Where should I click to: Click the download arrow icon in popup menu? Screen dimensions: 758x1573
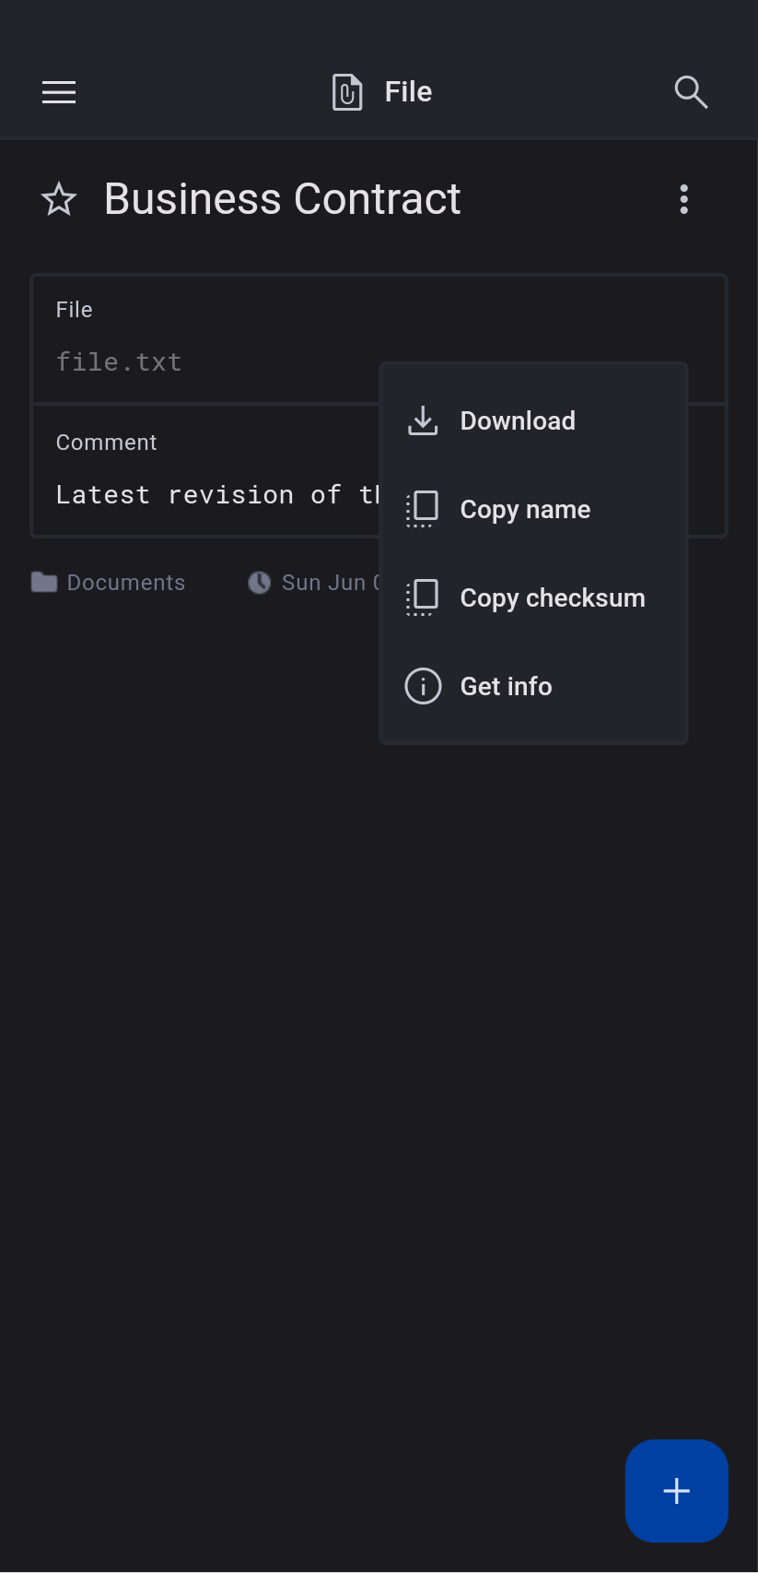(x=423, y=420)
